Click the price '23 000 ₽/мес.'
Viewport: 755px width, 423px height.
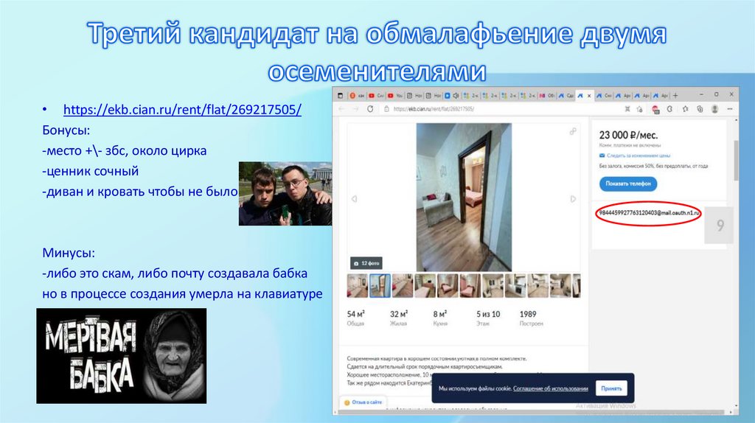(628, 135)
